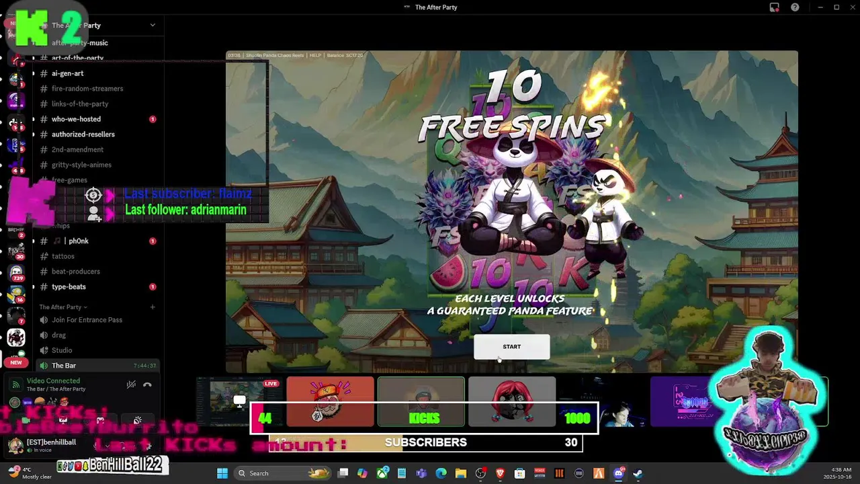Open the authorized-resellers channel
Screen dimensions: 860x484
pyautogui.click(x=83, y=134)
